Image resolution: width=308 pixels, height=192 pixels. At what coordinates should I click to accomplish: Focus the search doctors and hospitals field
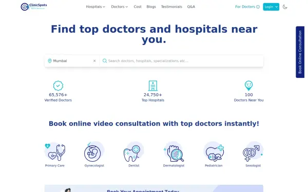[181, 61]
